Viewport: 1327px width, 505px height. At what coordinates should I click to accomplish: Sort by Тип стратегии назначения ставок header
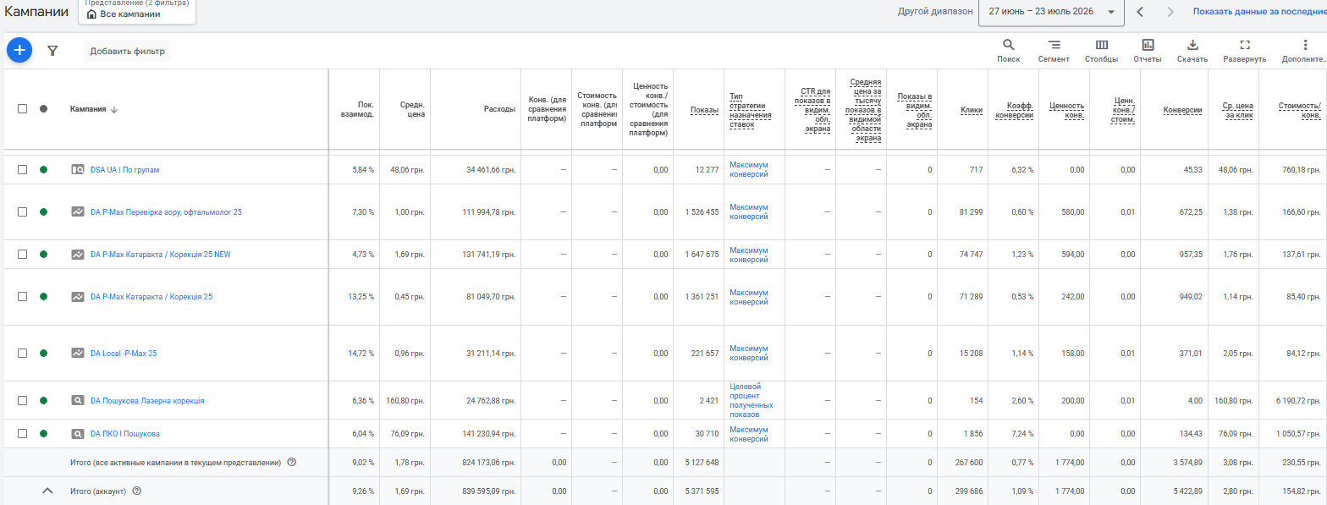pos(747,110)
